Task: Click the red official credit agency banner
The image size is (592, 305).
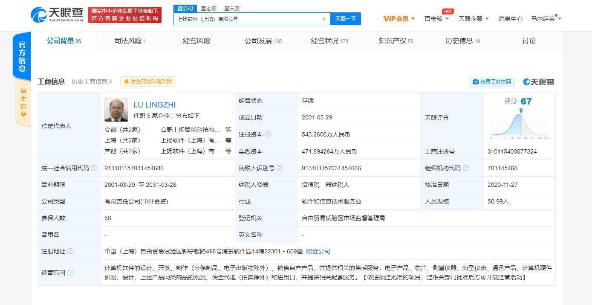Action: [125, 15]
